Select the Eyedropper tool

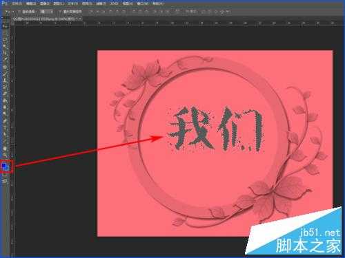coord(5,59)
